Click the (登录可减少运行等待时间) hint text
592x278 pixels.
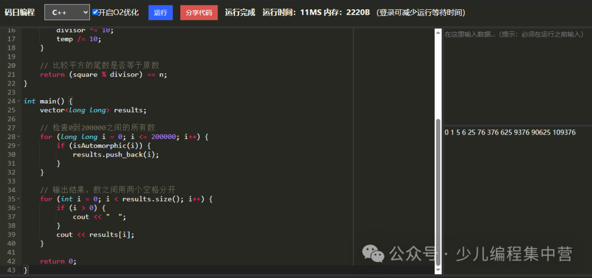(x=421, y=13)
